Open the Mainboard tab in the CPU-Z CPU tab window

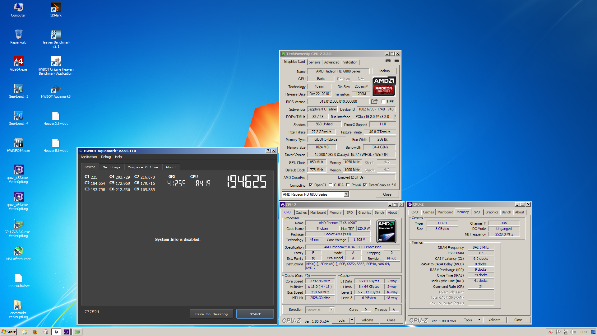[x=318, y=212]
